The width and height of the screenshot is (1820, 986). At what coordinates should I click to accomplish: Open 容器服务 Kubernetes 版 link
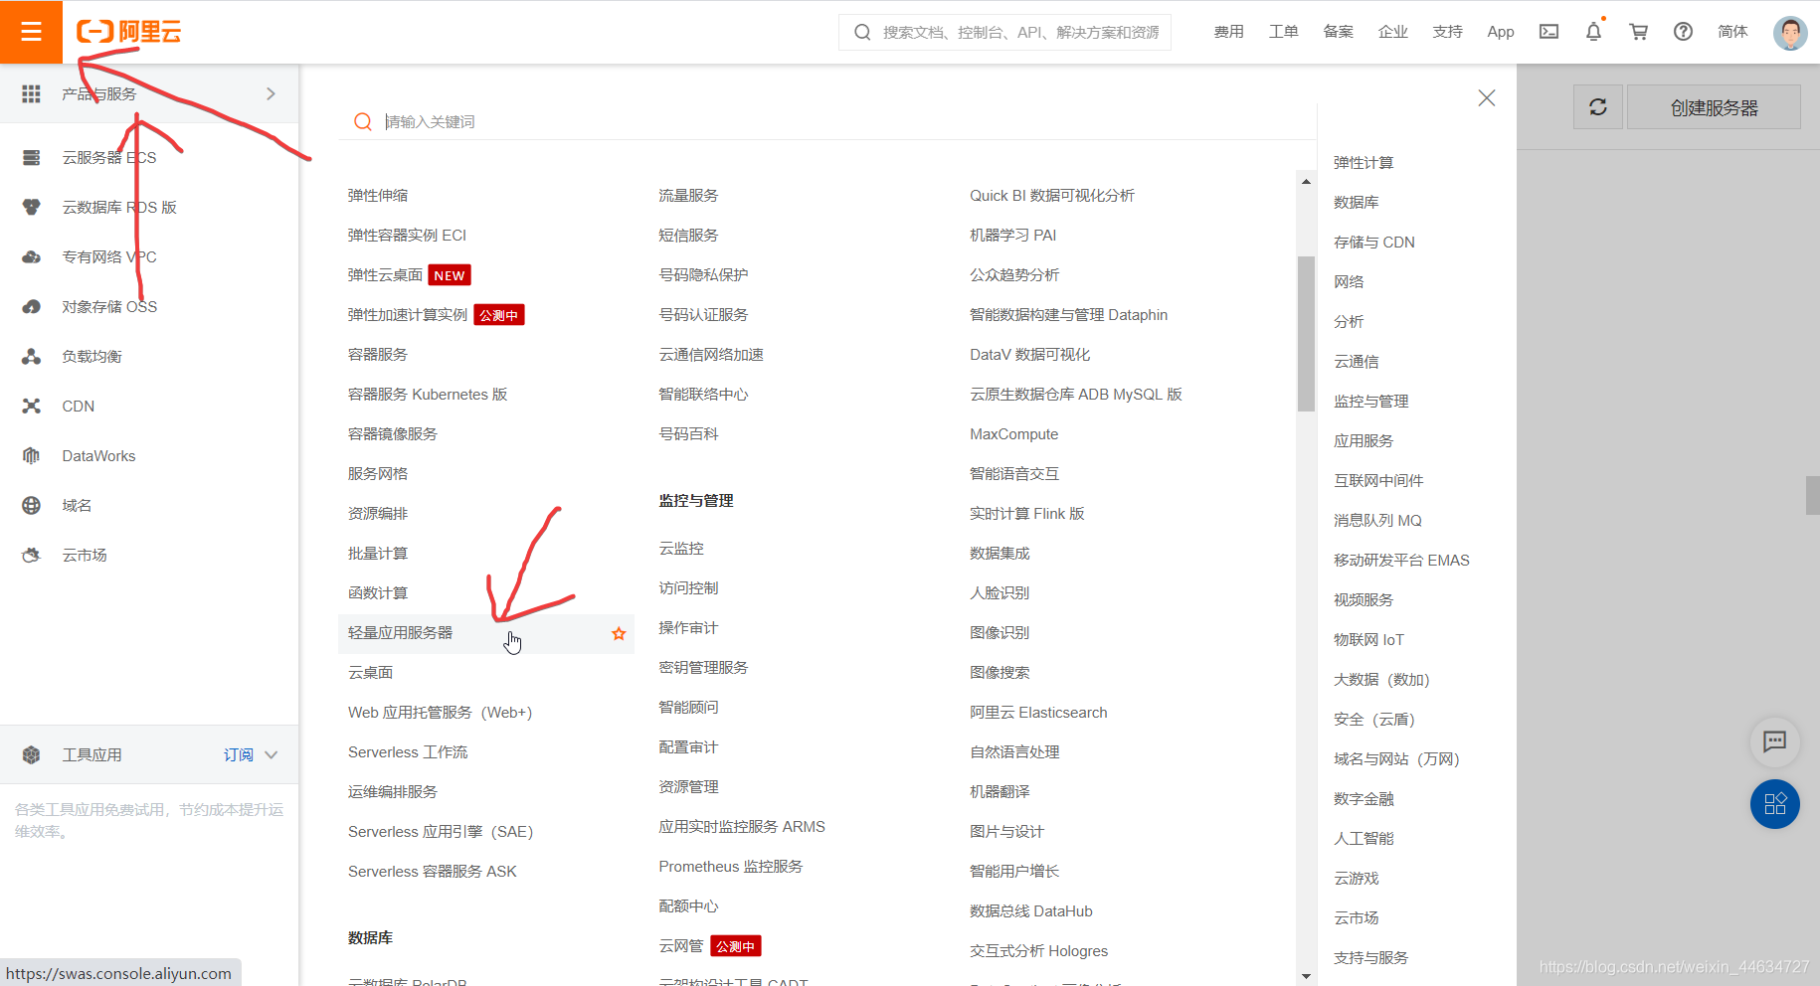(x=428, y=395)
